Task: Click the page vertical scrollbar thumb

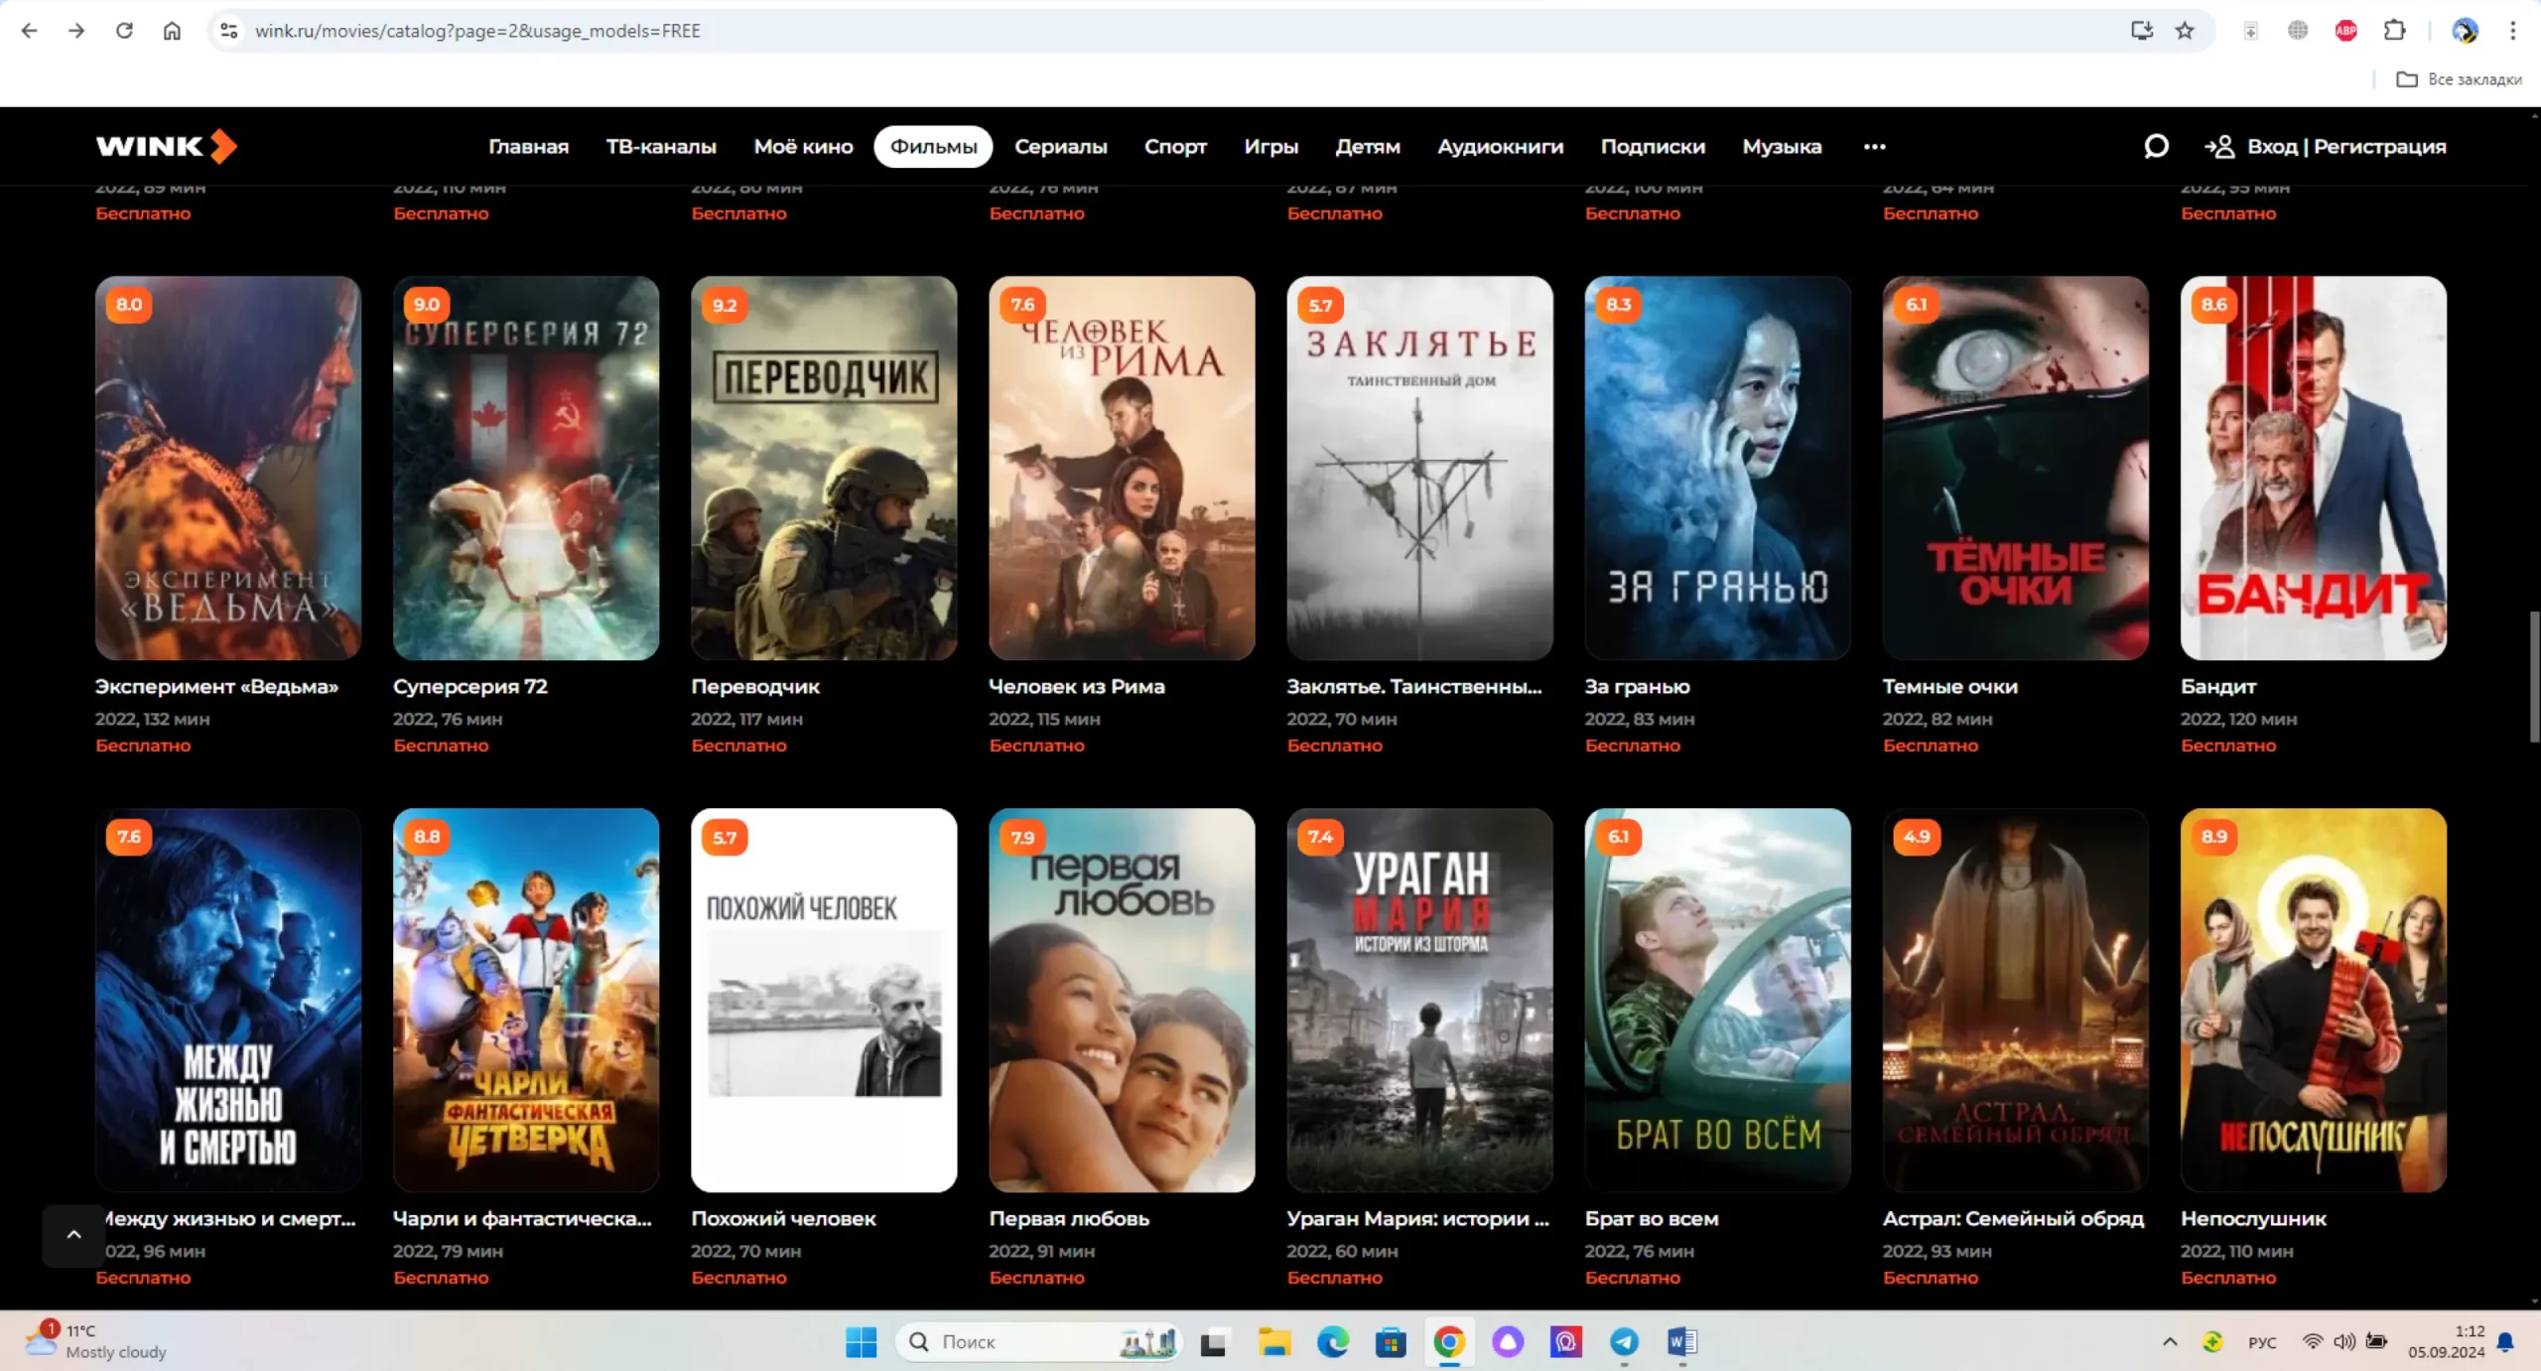Action: tap(2533, 675)
